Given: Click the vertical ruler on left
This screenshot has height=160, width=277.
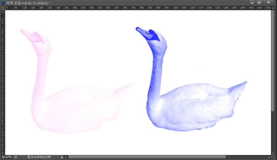Looking at the screenshot, I should [x=2, y=81].
